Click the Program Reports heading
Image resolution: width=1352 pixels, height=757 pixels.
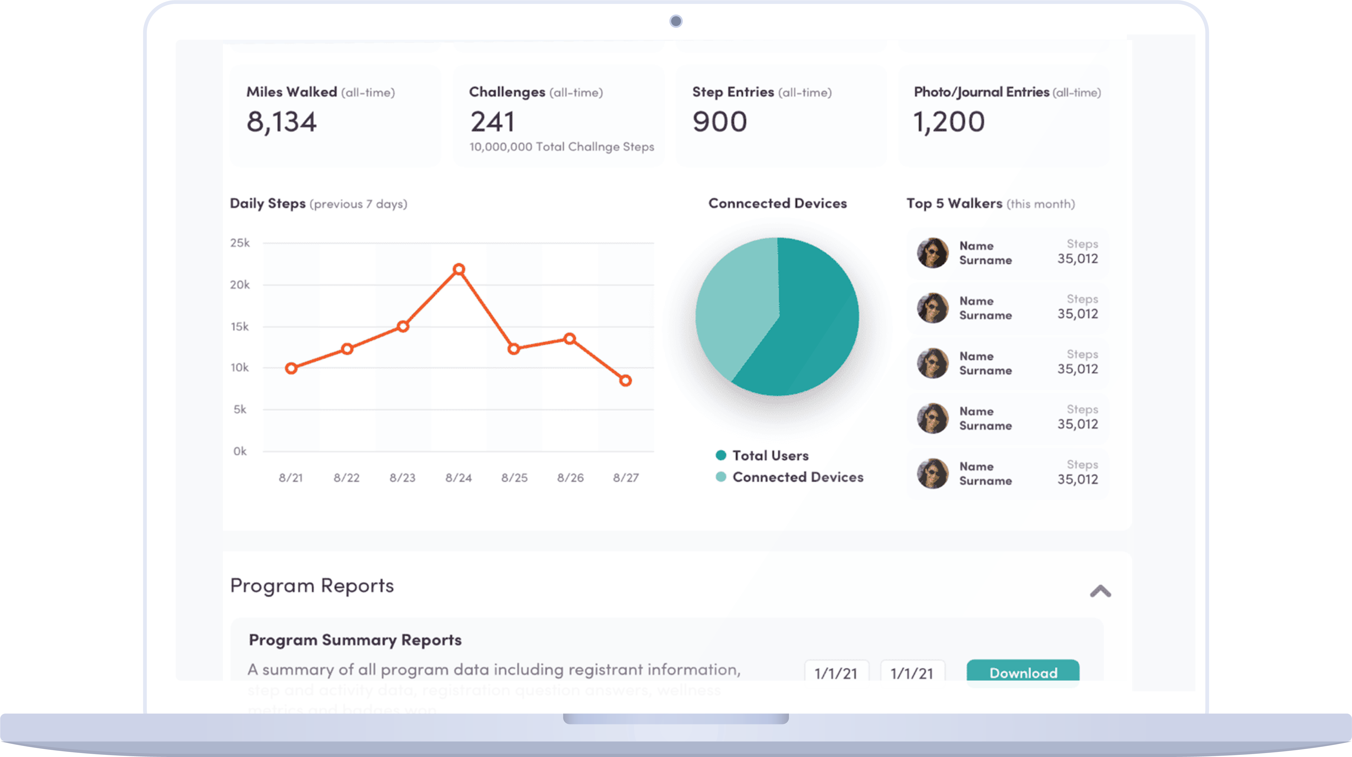click(312, 585)
